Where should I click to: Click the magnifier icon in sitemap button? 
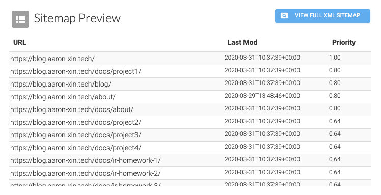(x=284, y=16)
